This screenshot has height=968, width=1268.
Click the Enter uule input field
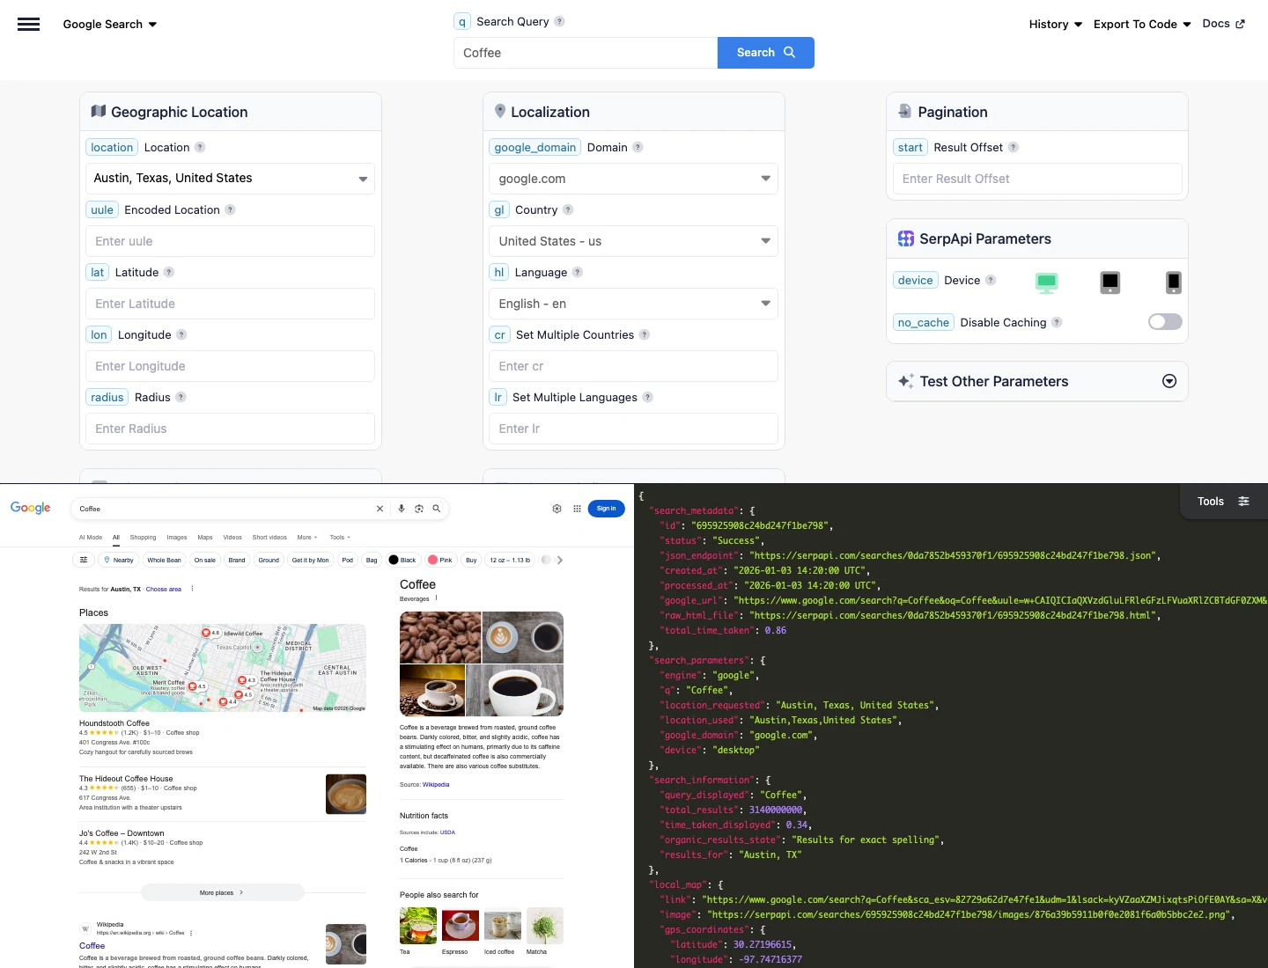(x=230, y=241)
